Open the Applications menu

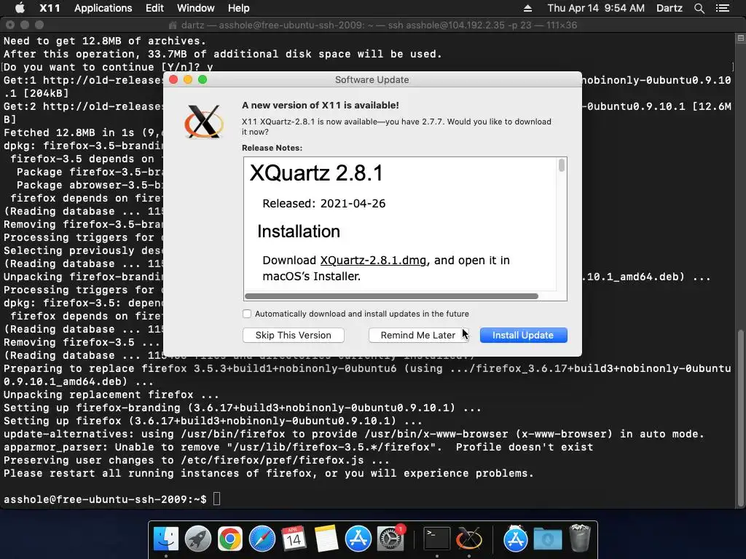click(103, 8)
